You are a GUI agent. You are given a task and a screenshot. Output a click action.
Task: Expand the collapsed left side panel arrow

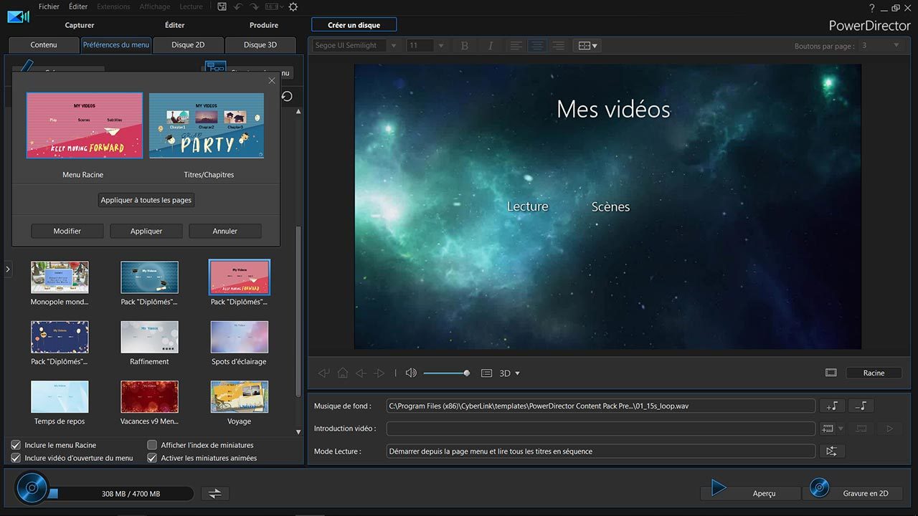tap(8, 269)
